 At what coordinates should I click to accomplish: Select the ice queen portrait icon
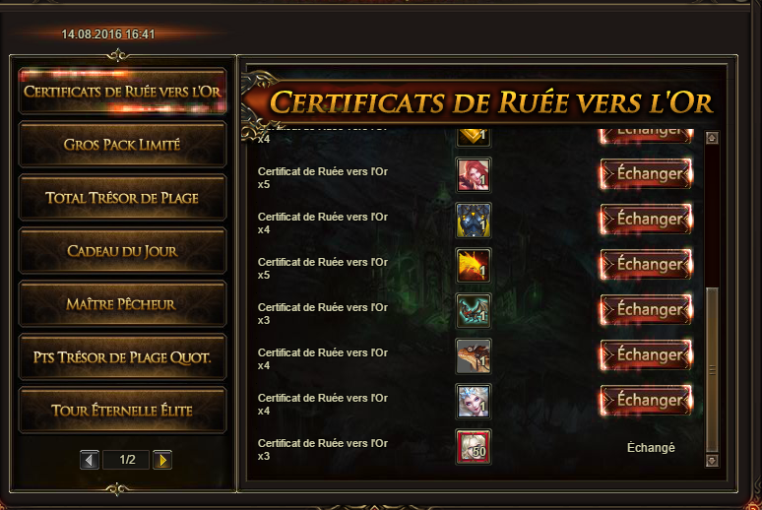click(x=474, y=401)
